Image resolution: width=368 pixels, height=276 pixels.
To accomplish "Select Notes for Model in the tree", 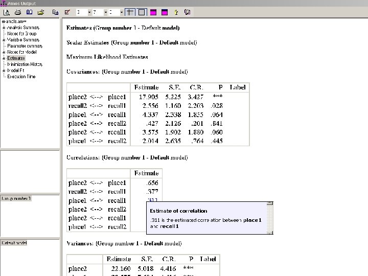I will [x=22, y=52].
